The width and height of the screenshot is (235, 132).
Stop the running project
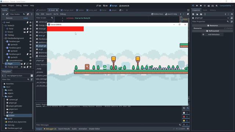[201, 6]
